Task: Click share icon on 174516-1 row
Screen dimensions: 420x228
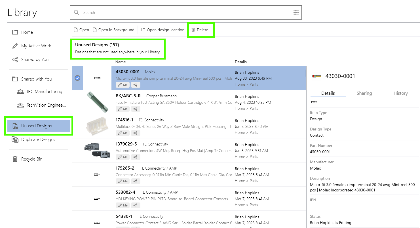Action: [136, 133]
